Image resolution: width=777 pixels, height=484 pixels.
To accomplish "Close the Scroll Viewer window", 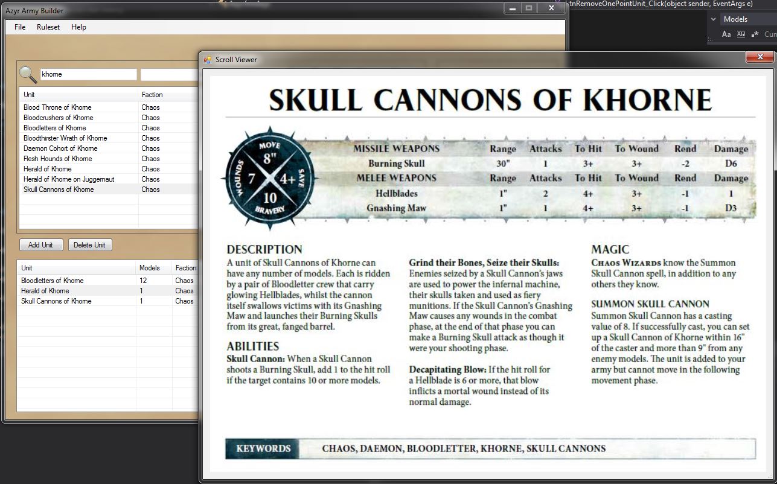I will coord(759,58).
